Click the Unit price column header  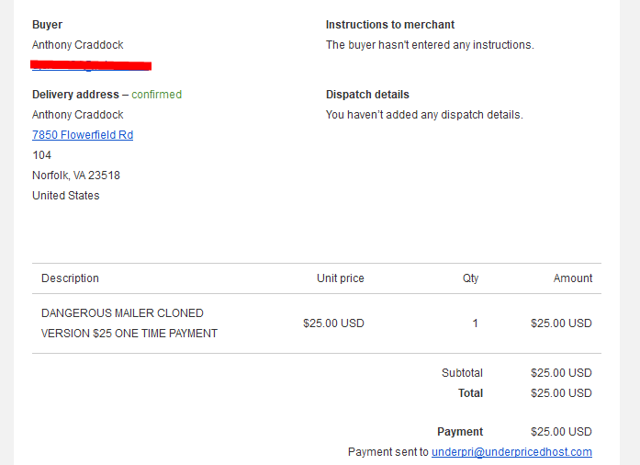[341, 278]
